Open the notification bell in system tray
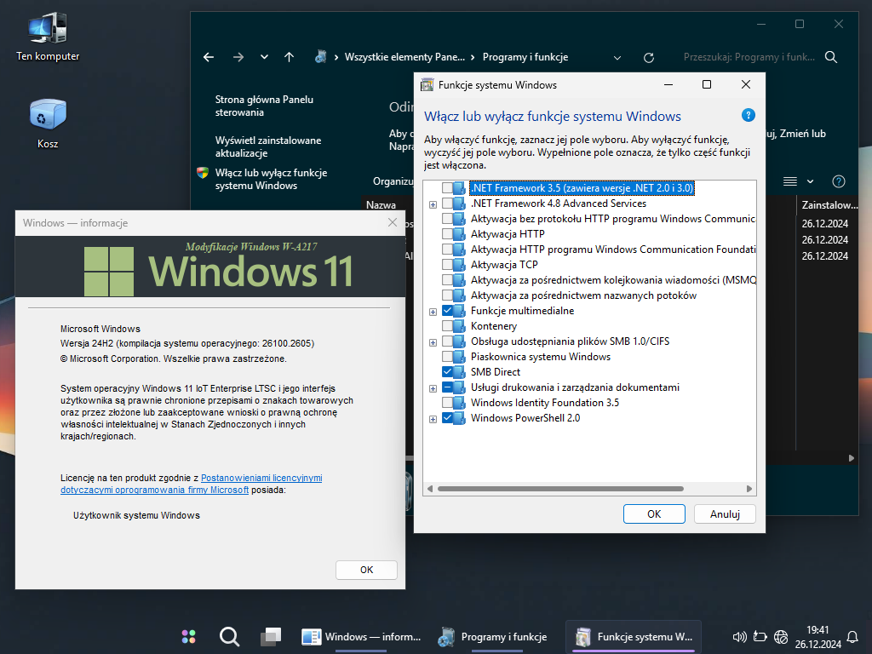The image size is (872, 654). tap(852, 636)
